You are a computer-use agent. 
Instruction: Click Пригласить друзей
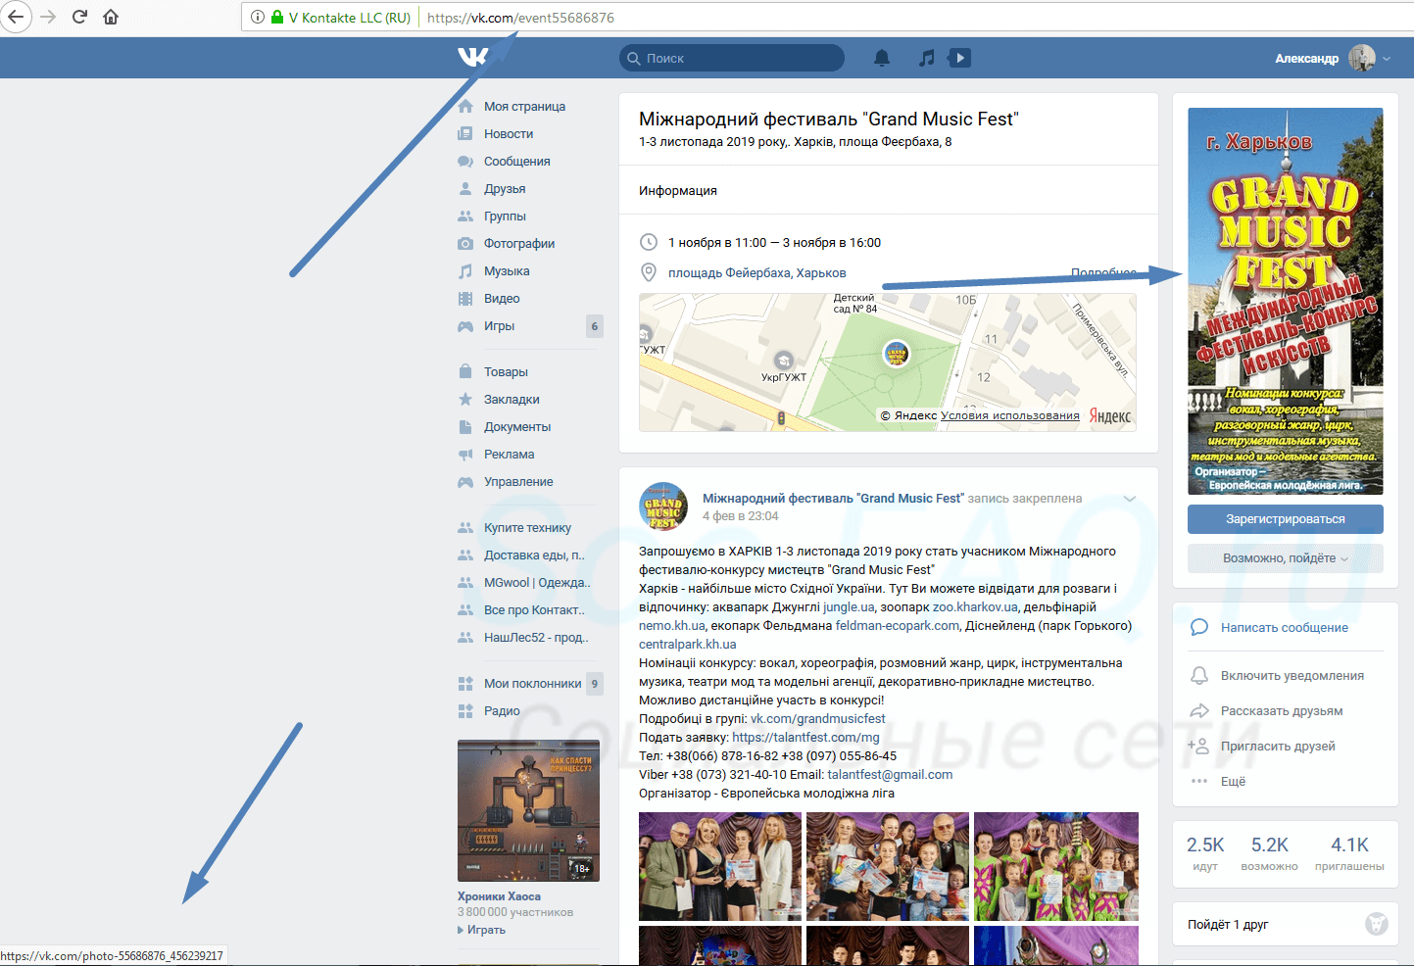1278,746
